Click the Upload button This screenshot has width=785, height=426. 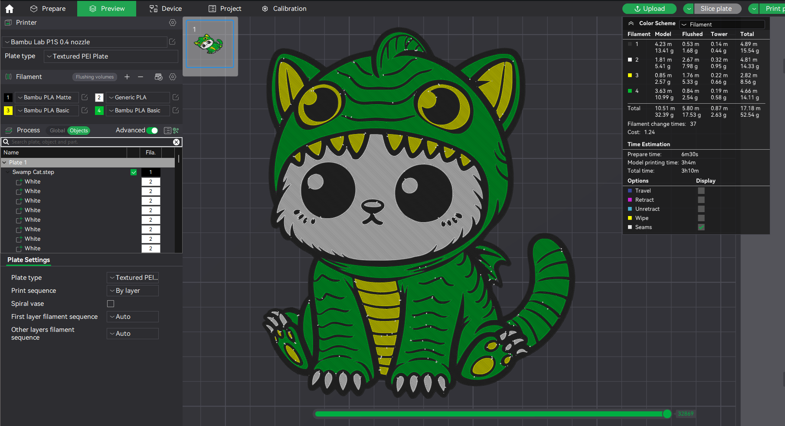point(649,9)
